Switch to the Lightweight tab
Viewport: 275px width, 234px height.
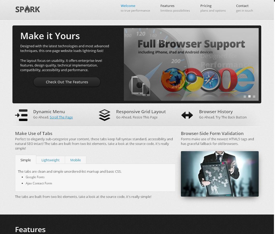click(51, 160)
